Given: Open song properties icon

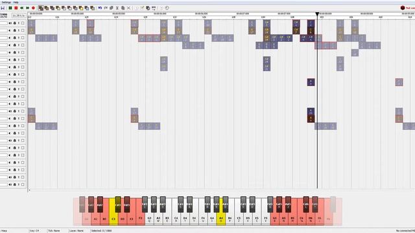Looking at the screenshot, I should pos(143,8).
